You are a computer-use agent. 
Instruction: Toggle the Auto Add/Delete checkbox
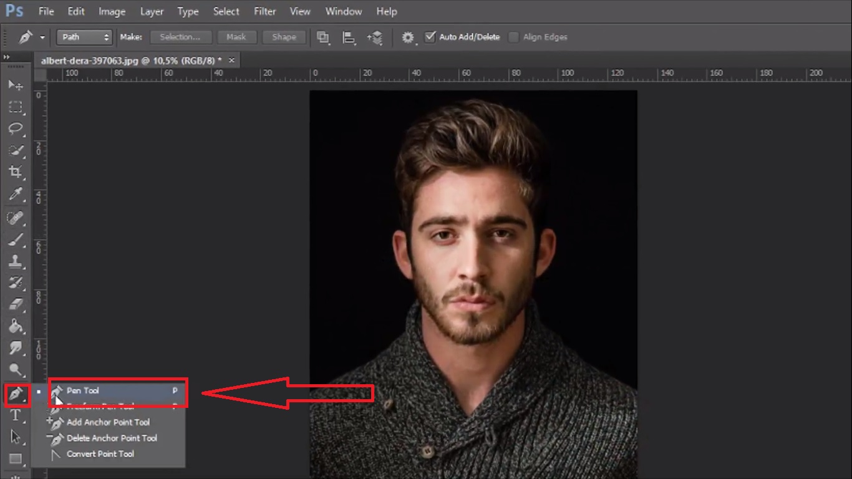click(430, 37)
